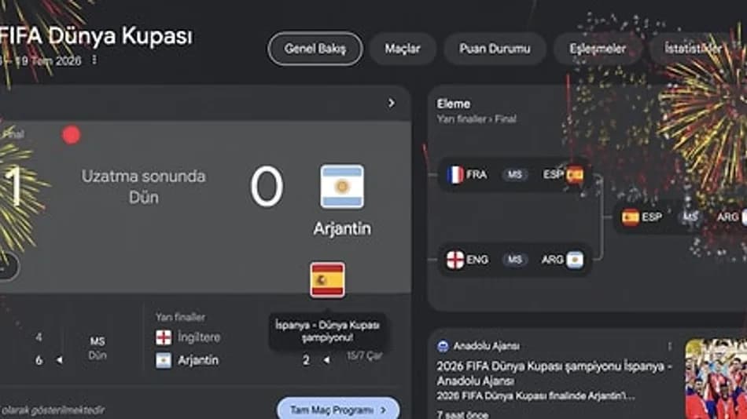Open the Genel Bakış tab
This screenshot has width=747, height=419.
point(315,49)
